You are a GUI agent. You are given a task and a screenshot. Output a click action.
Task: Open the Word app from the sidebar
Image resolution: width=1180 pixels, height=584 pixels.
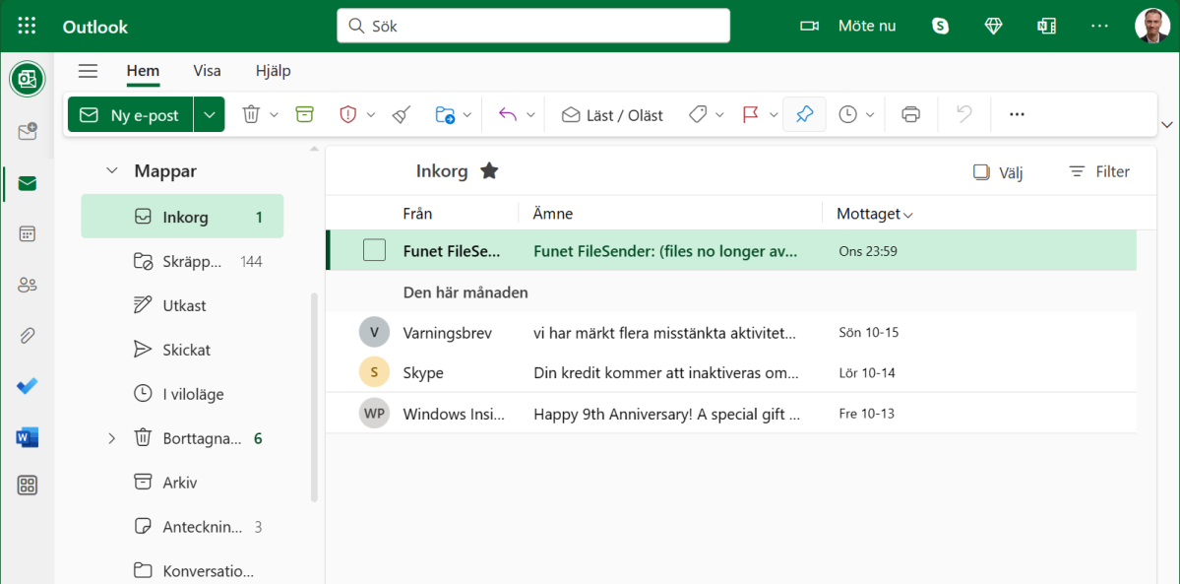pyautogui.click(x=28, y=437)
